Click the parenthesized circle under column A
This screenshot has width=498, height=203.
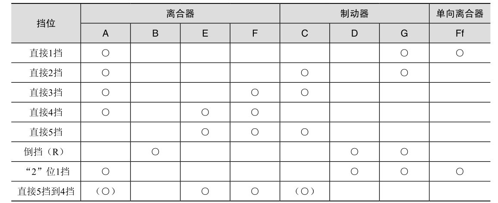105,192
